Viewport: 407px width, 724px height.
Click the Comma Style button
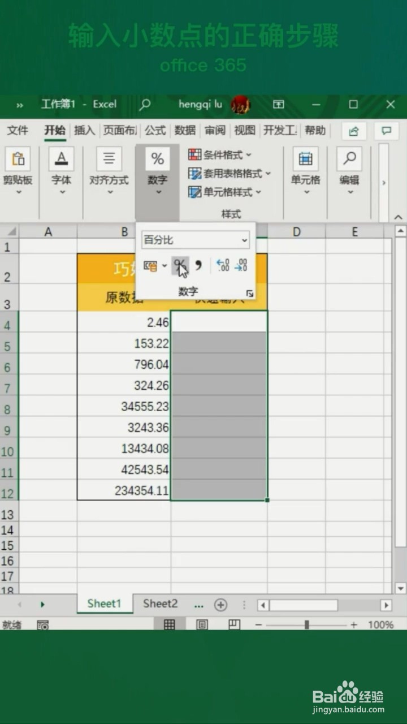coord(198,265)
